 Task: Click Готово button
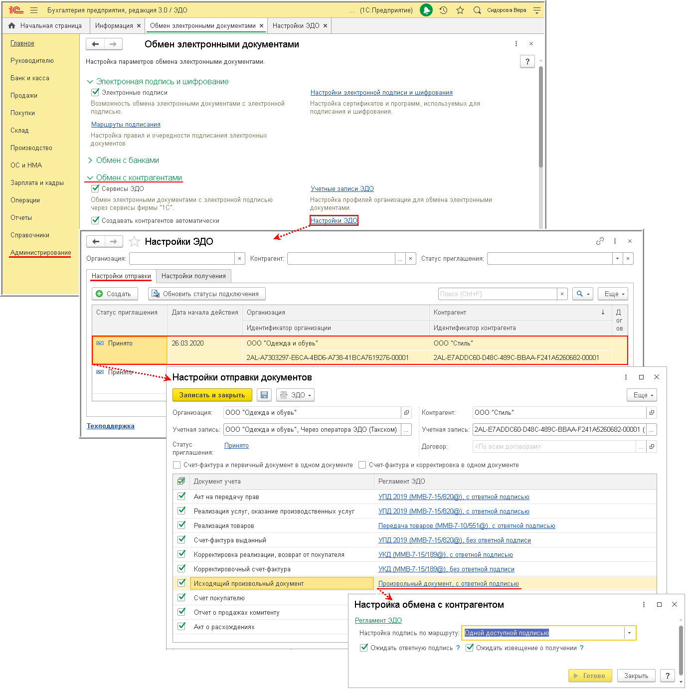coord(589,676)
